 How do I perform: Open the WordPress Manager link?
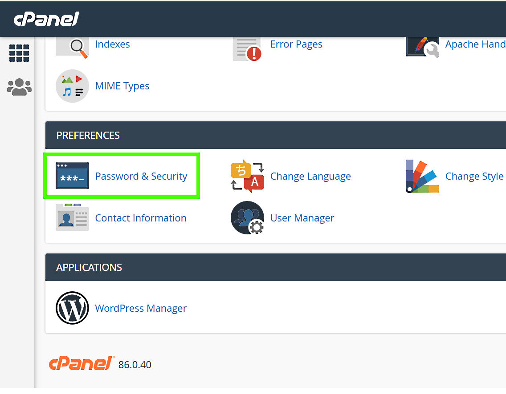point(141,308)
